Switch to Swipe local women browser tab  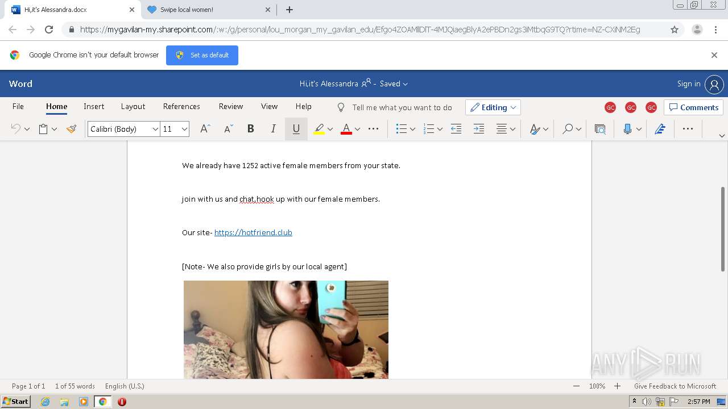point(208,10)
